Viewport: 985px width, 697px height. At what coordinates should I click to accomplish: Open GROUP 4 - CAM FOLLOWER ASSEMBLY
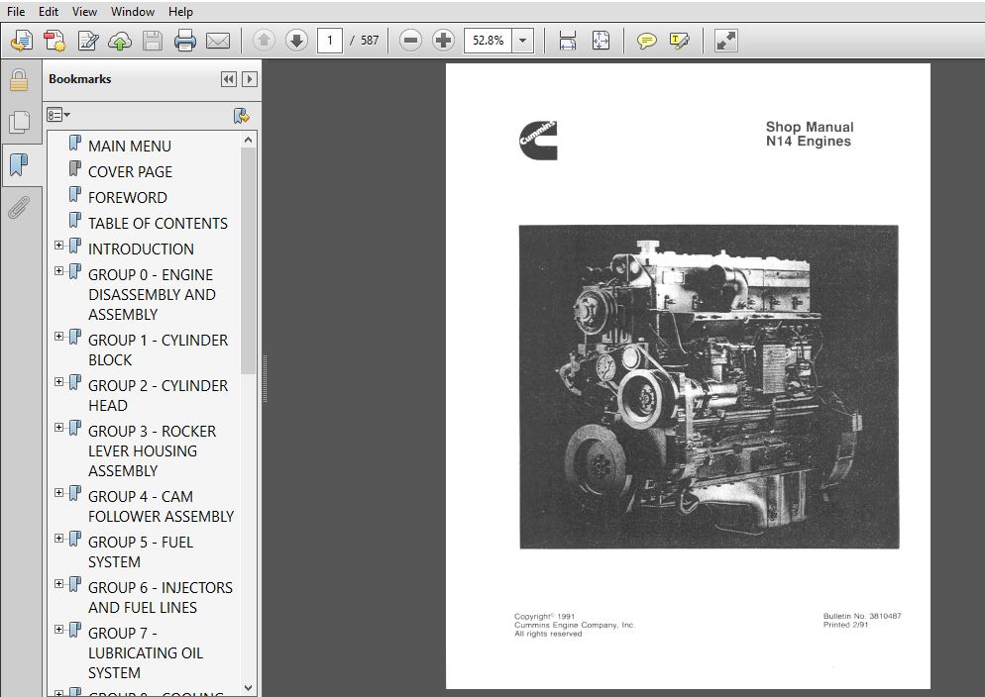[x=161, y=506]
